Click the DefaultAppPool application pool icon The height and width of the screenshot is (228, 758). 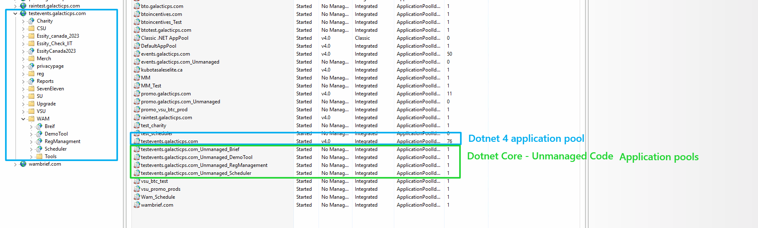[136, 46]
